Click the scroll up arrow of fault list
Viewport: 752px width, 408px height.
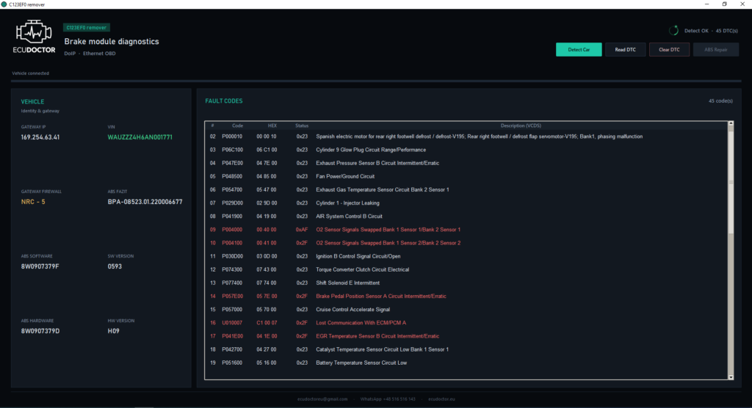(x=731, y=124)
